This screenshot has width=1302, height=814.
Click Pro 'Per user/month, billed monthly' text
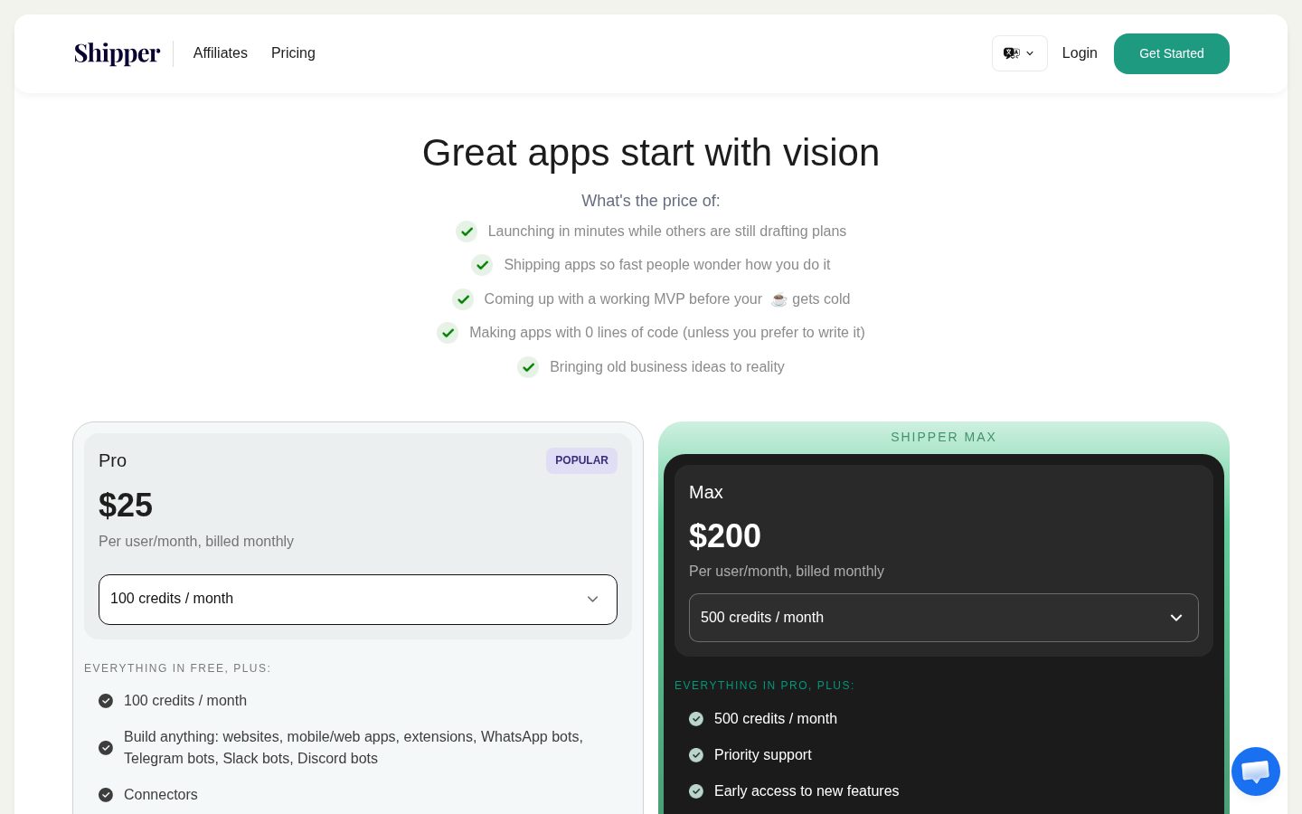[196, 542]
